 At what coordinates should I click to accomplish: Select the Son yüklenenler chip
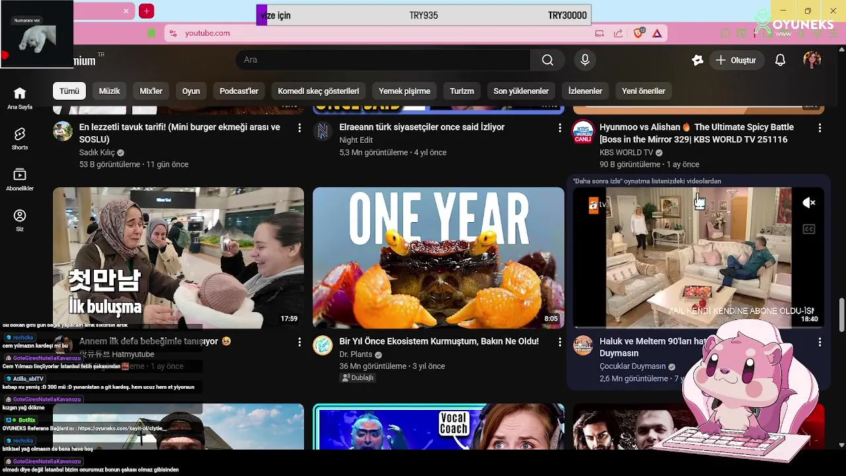point(521,91)
